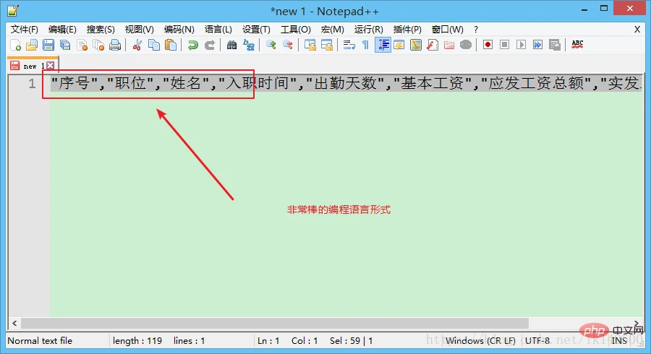Open the 运行(R) menu
The height and width of the screenshot is (354, 651).
click(368, 30)
